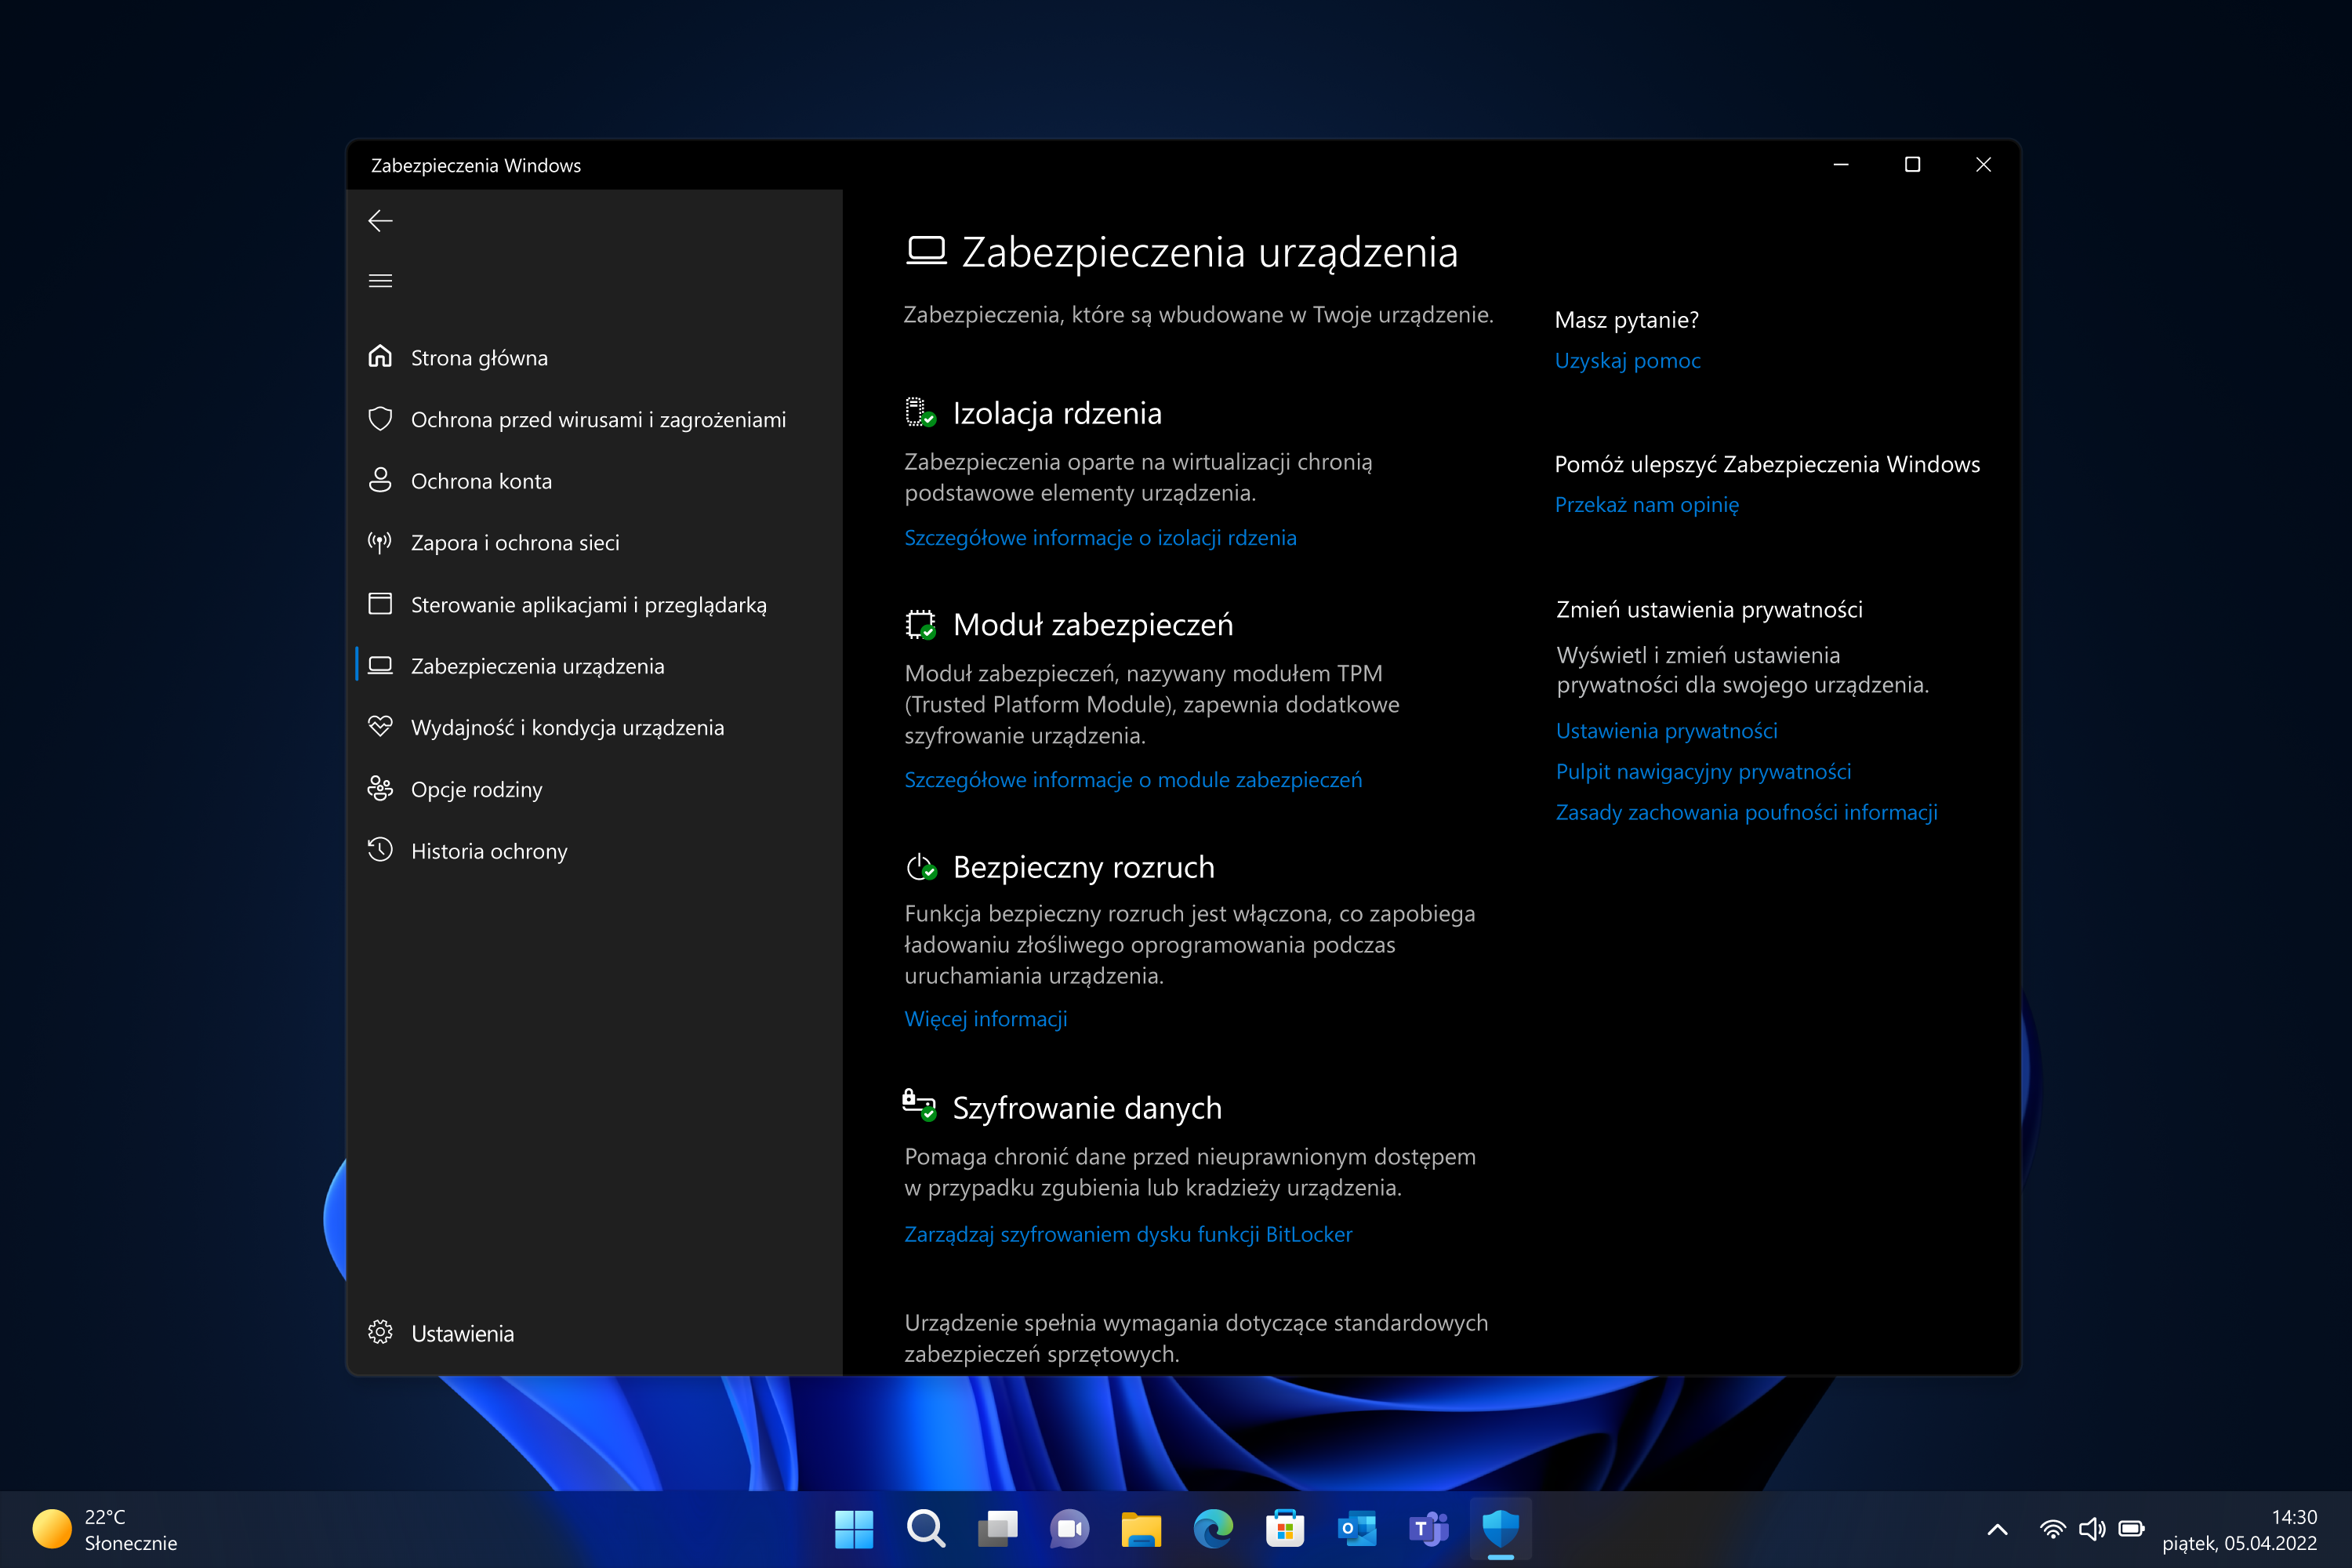Open 'Ustawienia' via the gear icon
The height and width of the screenshot is (1568, 2352).
click(380, 1333)
